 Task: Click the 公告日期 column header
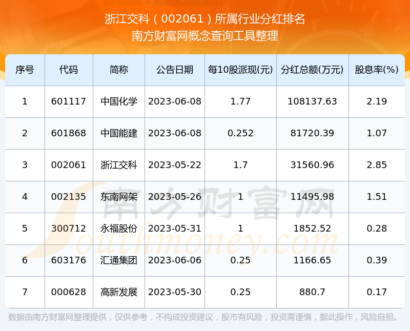point(175,70)
